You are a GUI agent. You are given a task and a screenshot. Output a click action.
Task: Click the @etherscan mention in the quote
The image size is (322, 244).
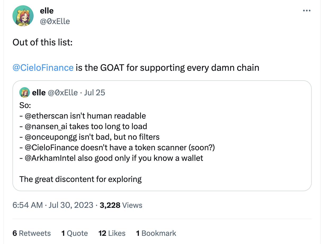pos(46,116)
